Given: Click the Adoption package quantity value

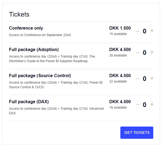Looking at the screenshot, I should (144, 53).
